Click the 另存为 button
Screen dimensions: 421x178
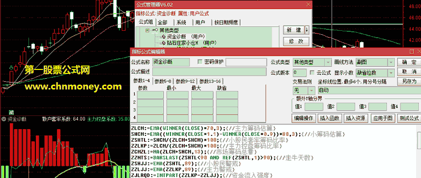409,81
